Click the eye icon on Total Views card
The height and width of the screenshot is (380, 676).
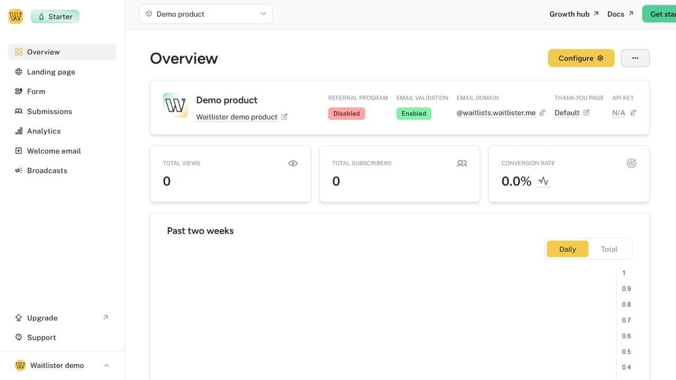[x=293, y=163]
